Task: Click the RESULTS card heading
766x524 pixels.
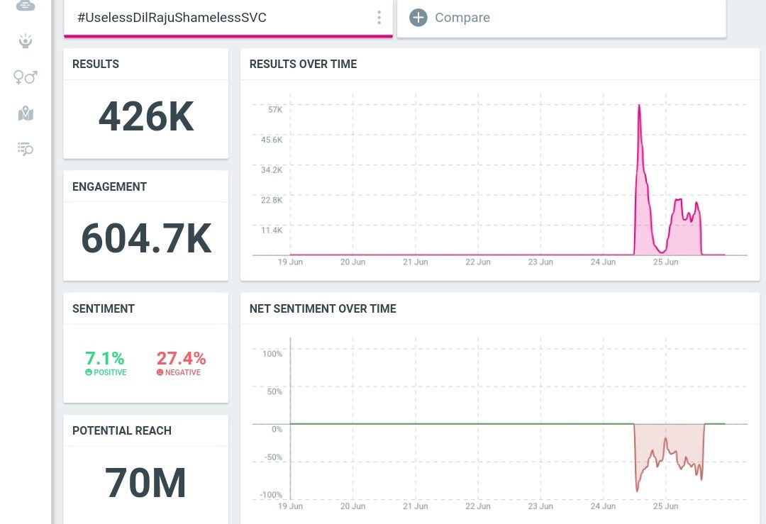Action: pos(96,64)
